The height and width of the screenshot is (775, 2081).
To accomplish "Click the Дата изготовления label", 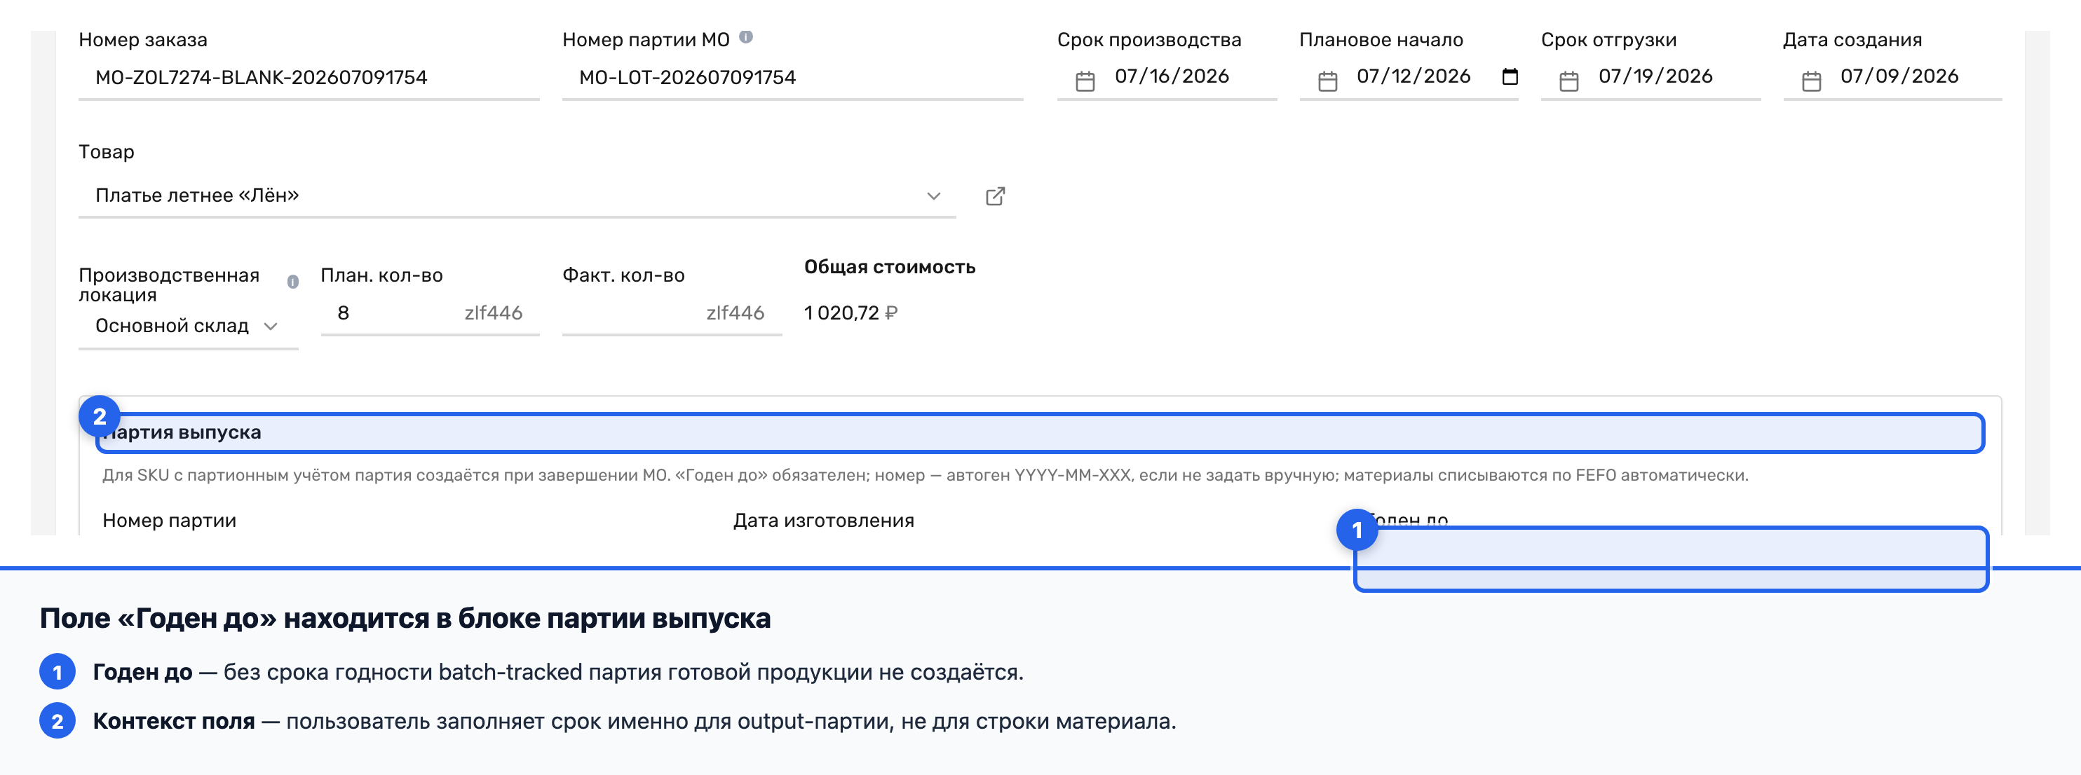I will tap(823, 521).
